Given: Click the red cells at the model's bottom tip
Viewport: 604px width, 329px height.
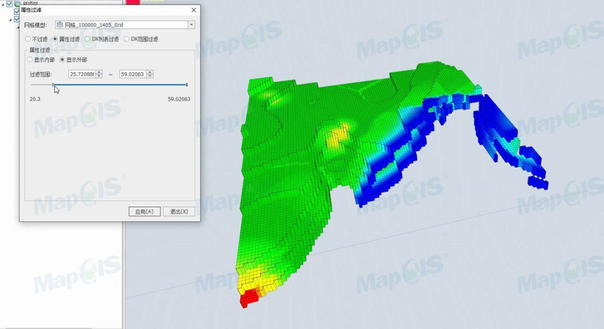Looking at the screenshot, I should [x=249, y=298].
